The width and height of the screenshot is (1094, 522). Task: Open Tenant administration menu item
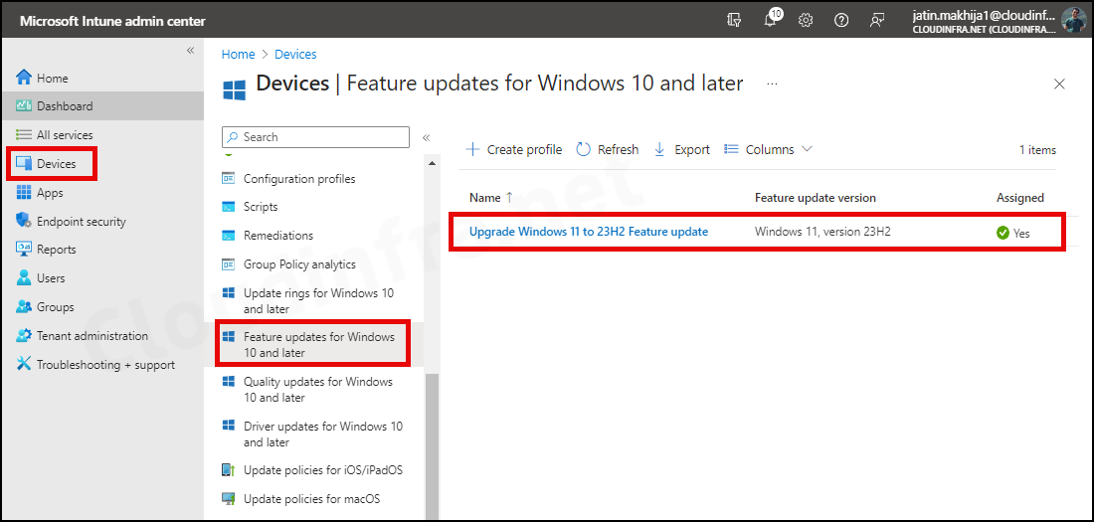[92, 336]
